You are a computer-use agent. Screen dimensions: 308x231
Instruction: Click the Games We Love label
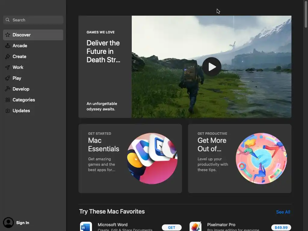[100, 32]
